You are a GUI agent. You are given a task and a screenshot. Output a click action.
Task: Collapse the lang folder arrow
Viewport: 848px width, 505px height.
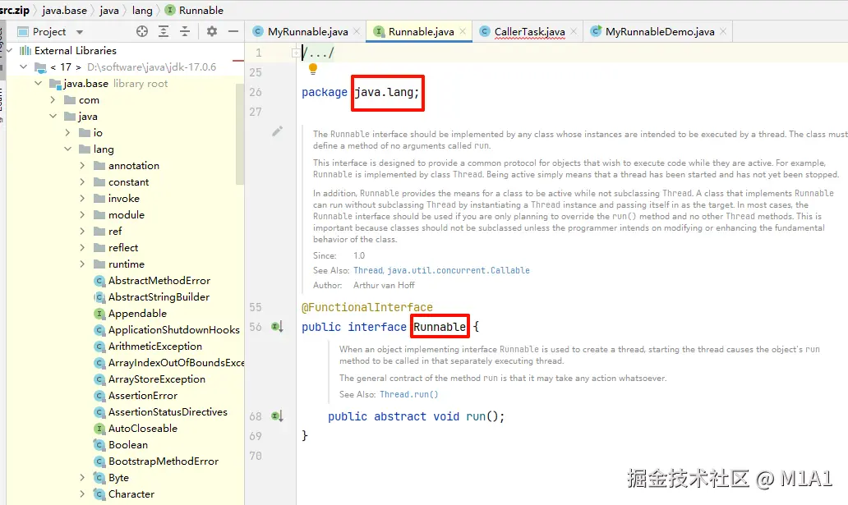67,149
